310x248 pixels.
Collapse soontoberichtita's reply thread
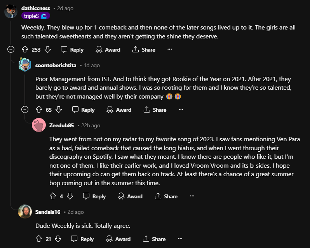25,110
